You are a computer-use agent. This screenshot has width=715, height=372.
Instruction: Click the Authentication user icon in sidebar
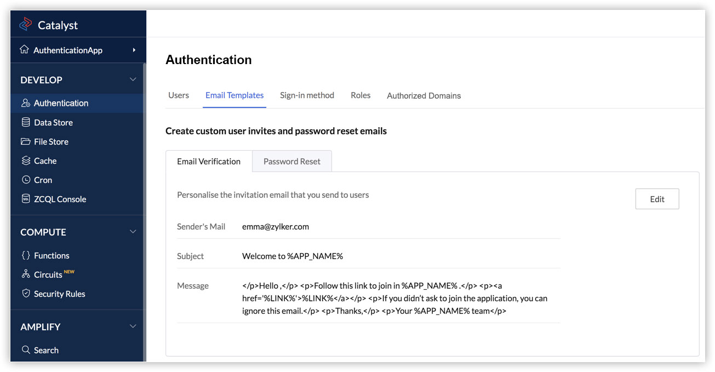[25, 103]
